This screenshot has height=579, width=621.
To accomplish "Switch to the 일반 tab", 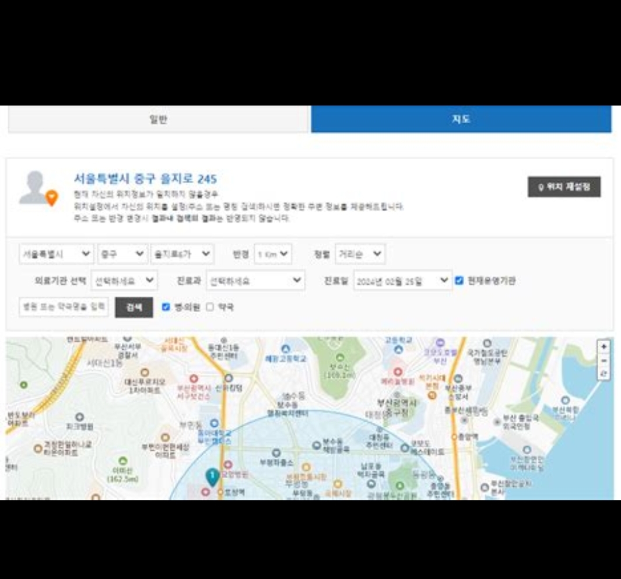I will (x=158, y=119).
